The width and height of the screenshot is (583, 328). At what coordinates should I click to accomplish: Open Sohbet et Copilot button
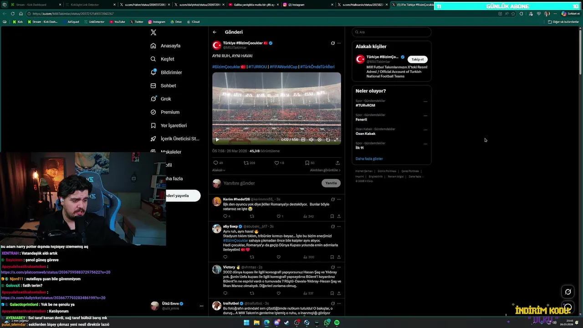tap(571, 14)
